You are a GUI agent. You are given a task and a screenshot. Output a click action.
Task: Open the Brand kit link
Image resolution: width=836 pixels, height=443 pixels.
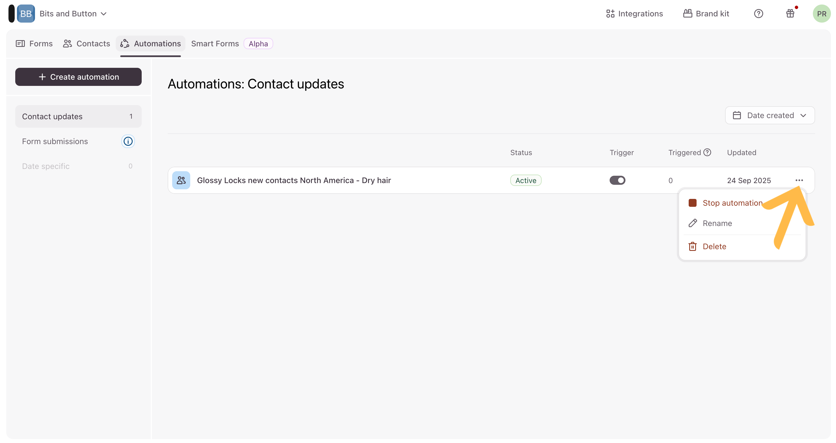706,14
